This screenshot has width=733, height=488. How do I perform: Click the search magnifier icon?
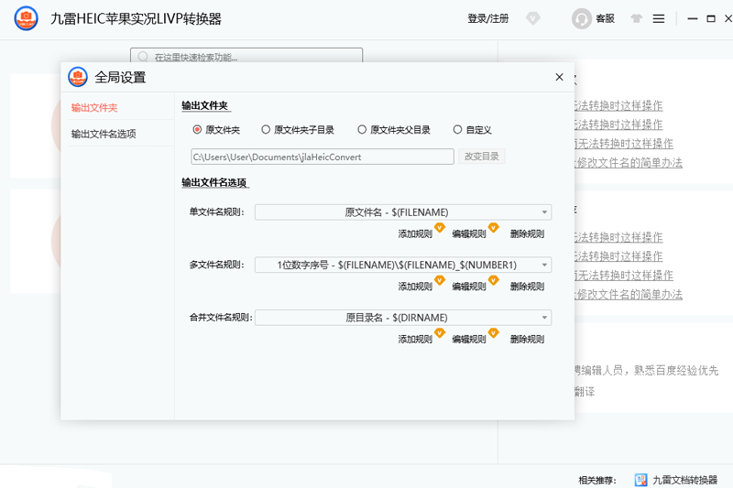[143, 57]
